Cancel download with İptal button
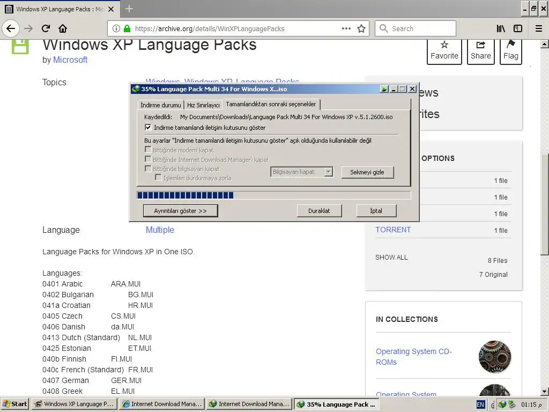549x412 pixels. 376,211
